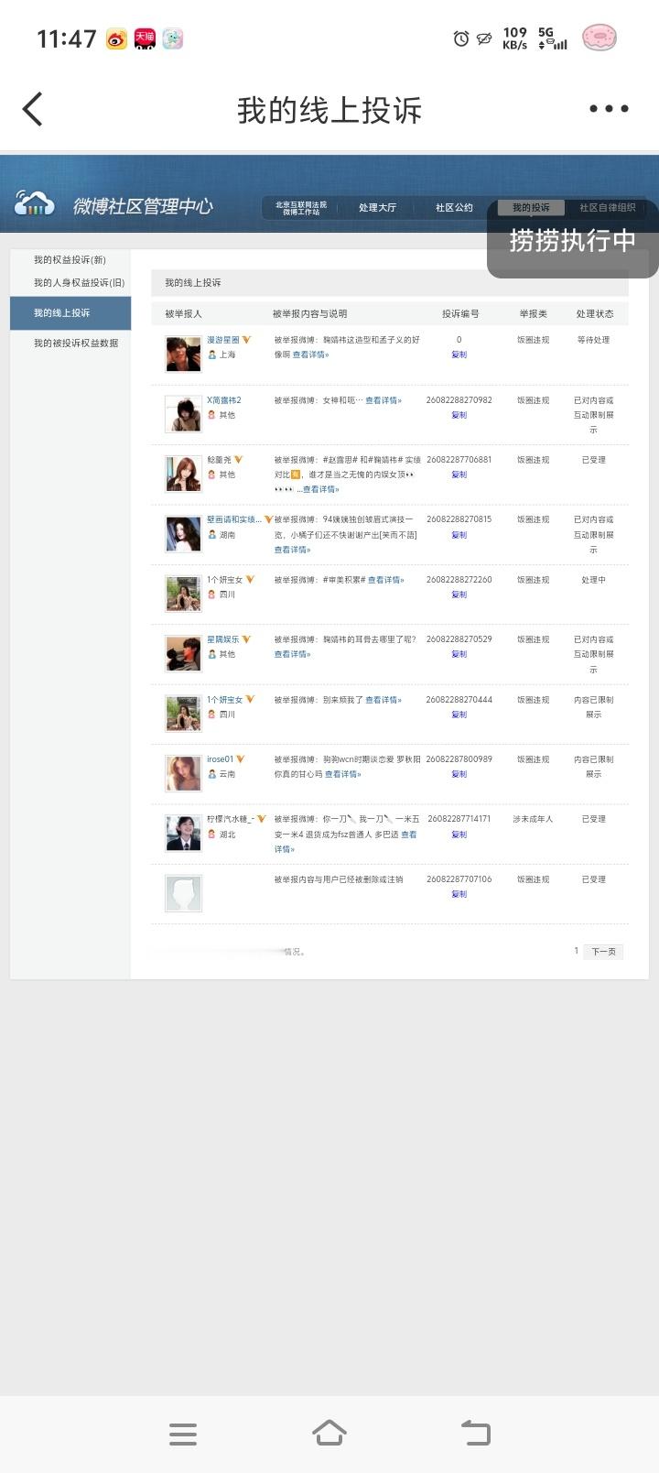
Task: Tap the V badge next to 星腾娱乐
Action: pyautogui.click(x=246, y=639)
